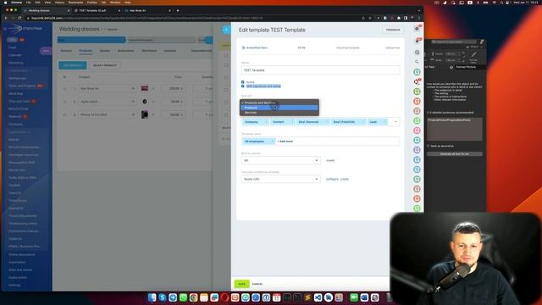
Task: Open the Calendar app in dock
Action: tap(277, 297)
